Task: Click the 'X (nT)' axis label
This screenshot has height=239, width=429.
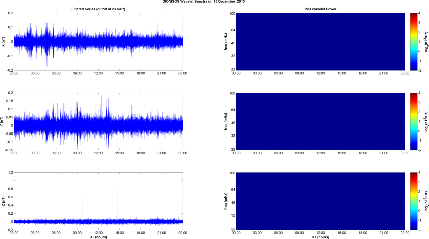Action: click(3, 42)
